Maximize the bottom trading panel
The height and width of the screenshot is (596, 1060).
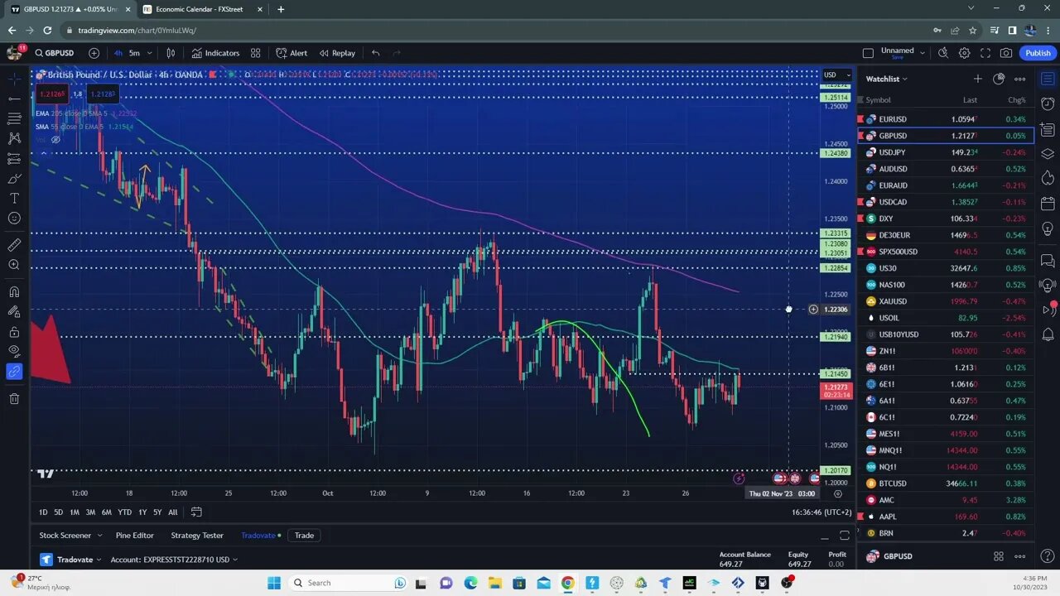(x=844, y=536)
